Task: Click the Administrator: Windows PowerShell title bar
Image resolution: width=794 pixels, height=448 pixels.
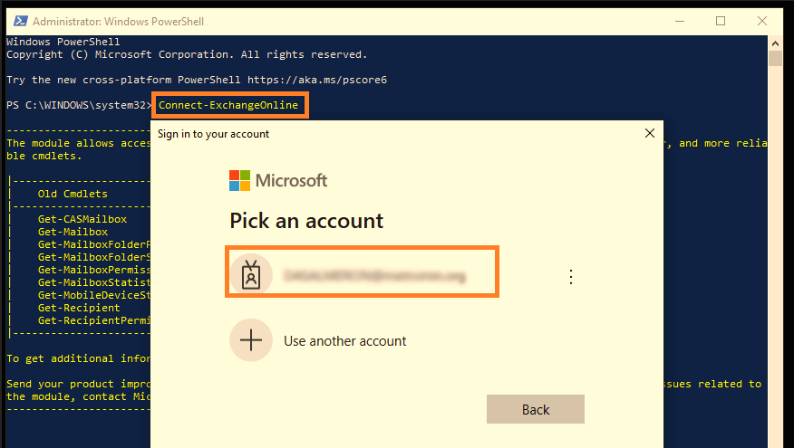Action: [x=119, y=21]
